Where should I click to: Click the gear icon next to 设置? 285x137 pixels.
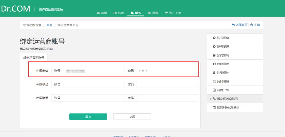149,13
